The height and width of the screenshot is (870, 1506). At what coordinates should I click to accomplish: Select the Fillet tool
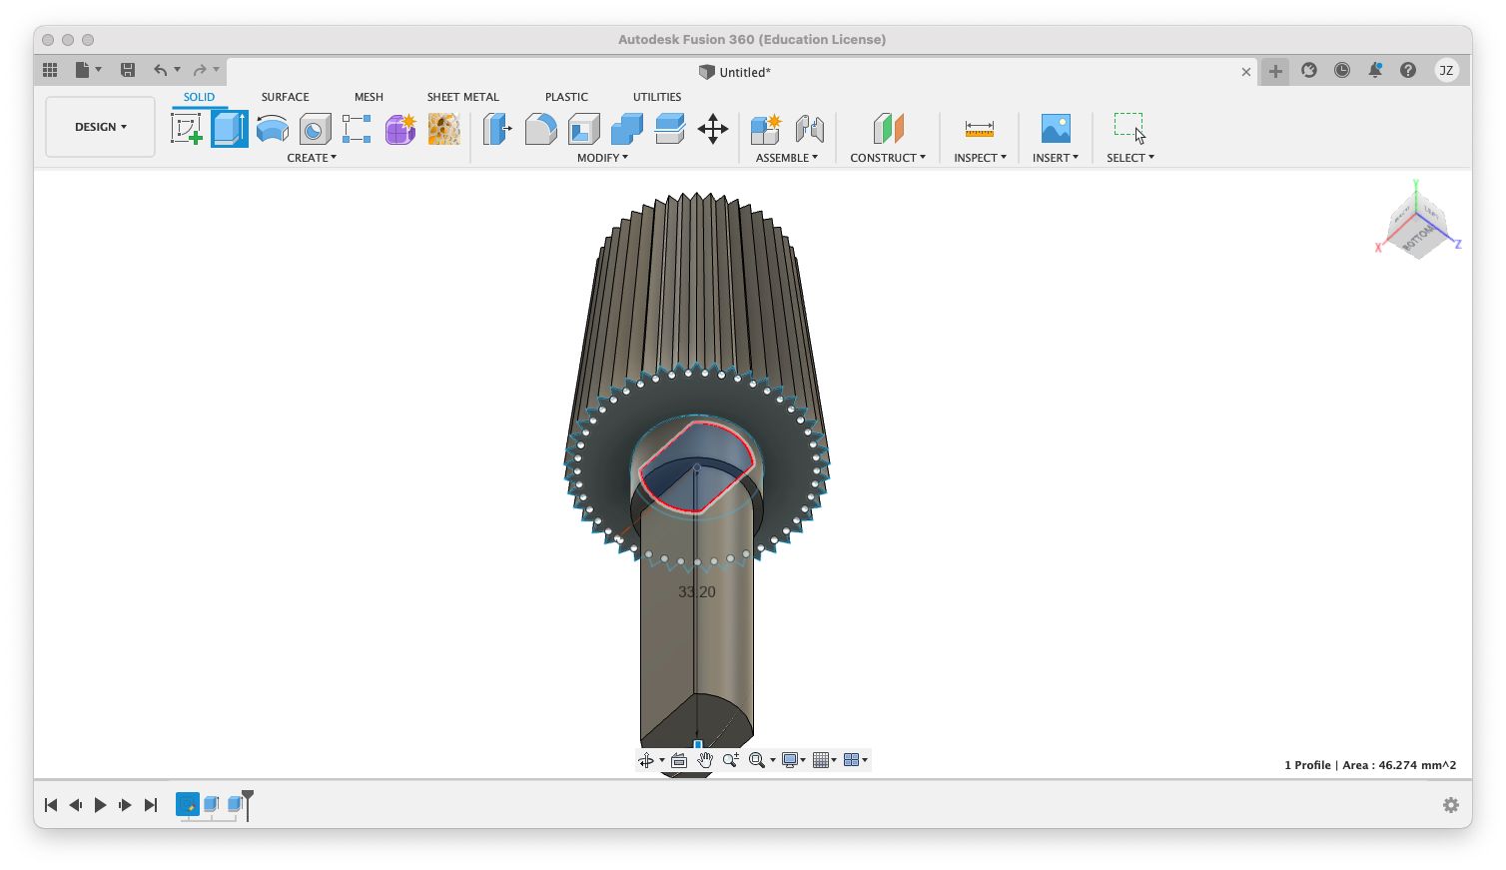[x=540, y=129]
